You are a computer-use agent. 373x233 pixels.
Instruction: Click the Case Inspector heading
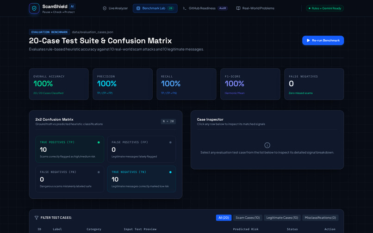(x=210, y=119)
